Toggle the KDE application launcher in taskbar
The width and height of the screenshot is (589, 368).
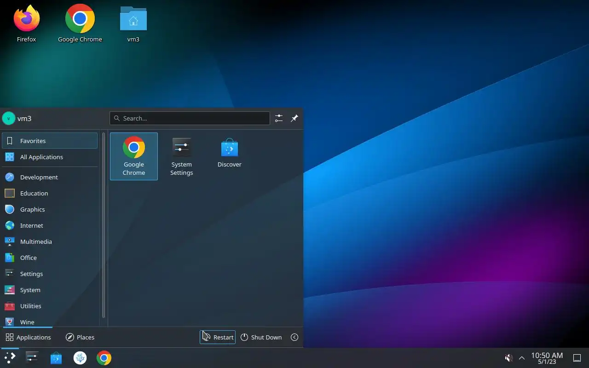10,358
